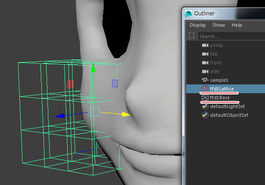The image size is (265, 185).
Task: Select the front camera node
Action: pyautogui.click(x=215, y=63)
